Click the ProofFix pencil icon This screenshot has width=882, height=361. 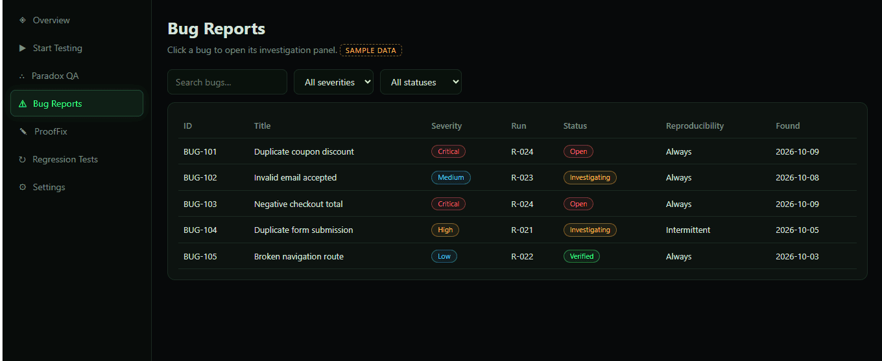click(x=23, y=131)
